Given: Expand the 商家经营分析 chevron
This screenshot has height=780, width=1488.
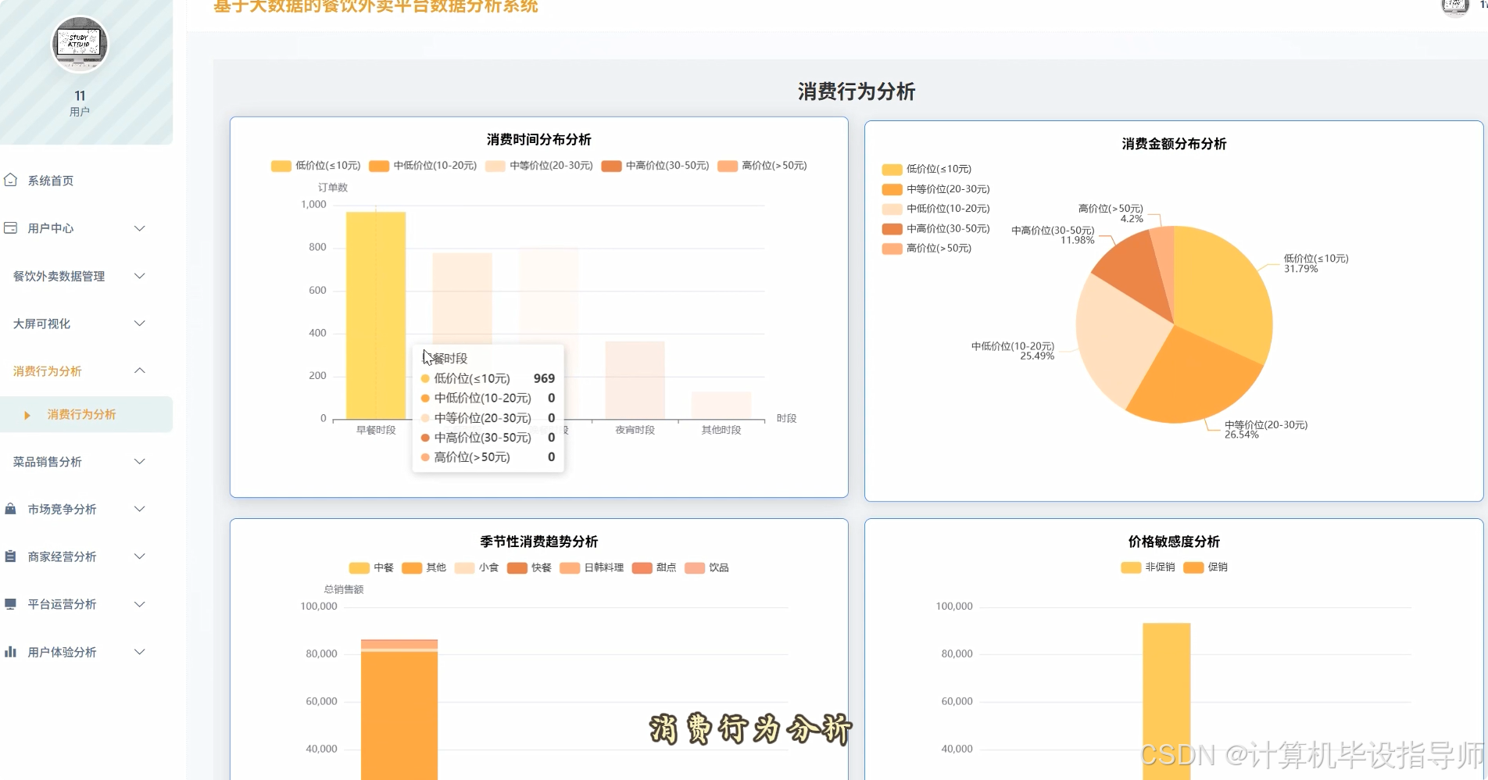Looking at the screenshot, I should [140, 556].
